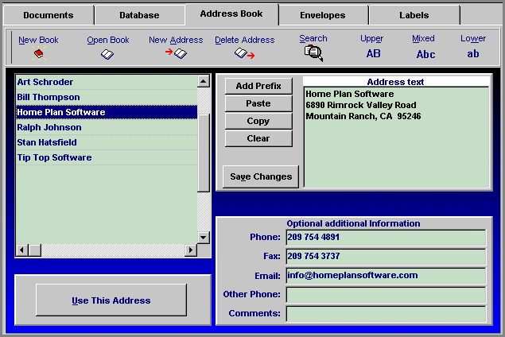Click the Search magnifier icon
Image resolution: width=505 pixels, height=337 pixels.
point(313,53)
